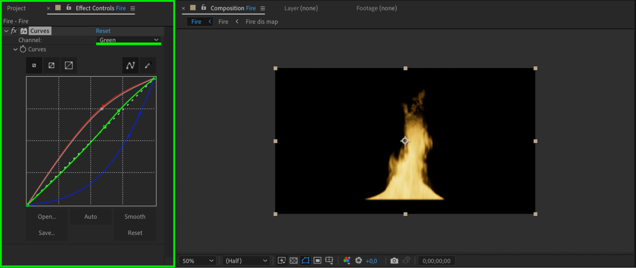Click the Reset Exposure aperture icon
This screenshot has height=268, width=636.
(x=359, y=261)
